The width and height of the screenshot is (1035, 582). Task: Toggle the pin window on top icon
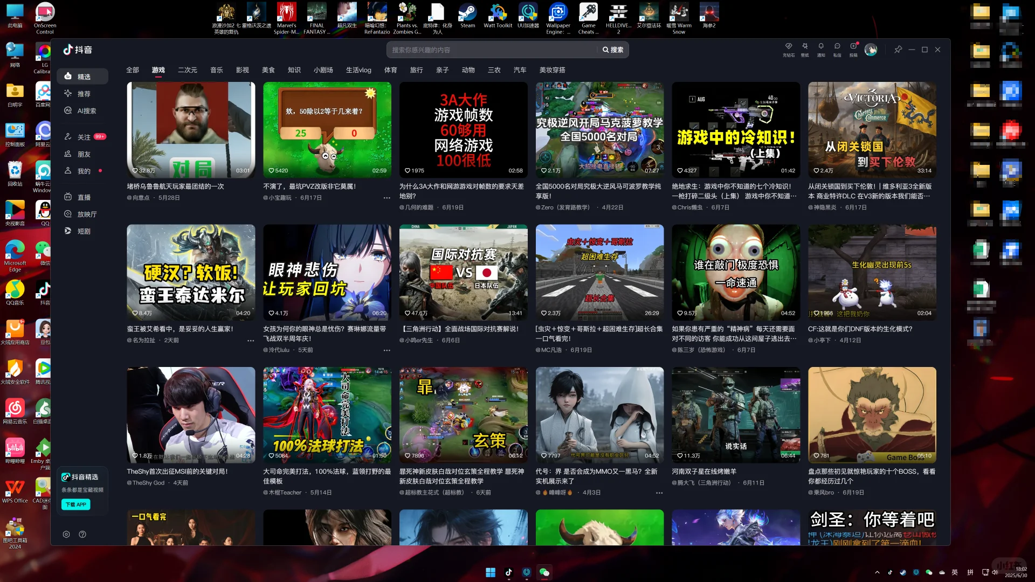click(x=898, y=50)
